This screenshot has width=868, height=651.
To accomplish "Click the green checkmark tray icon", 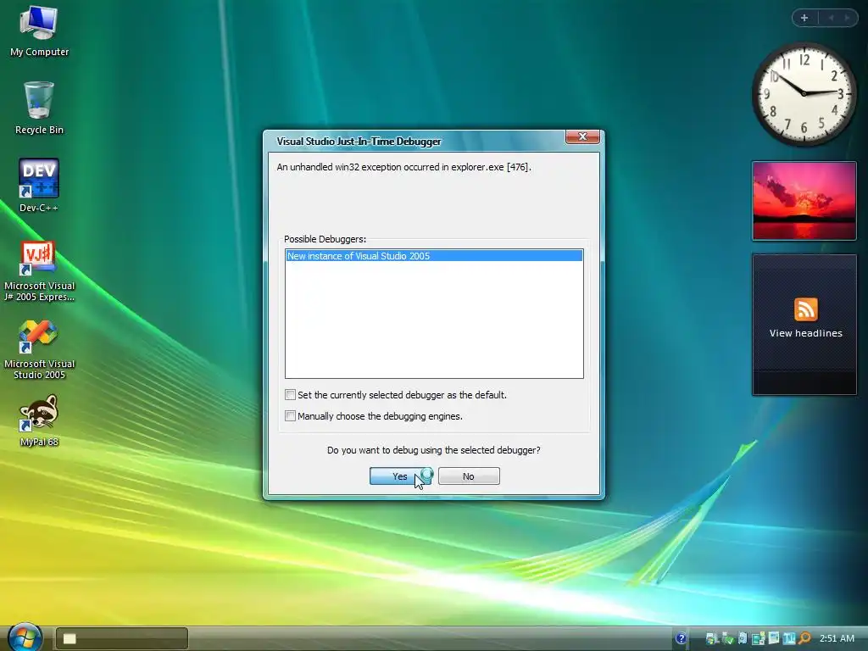I will [727, 638].
